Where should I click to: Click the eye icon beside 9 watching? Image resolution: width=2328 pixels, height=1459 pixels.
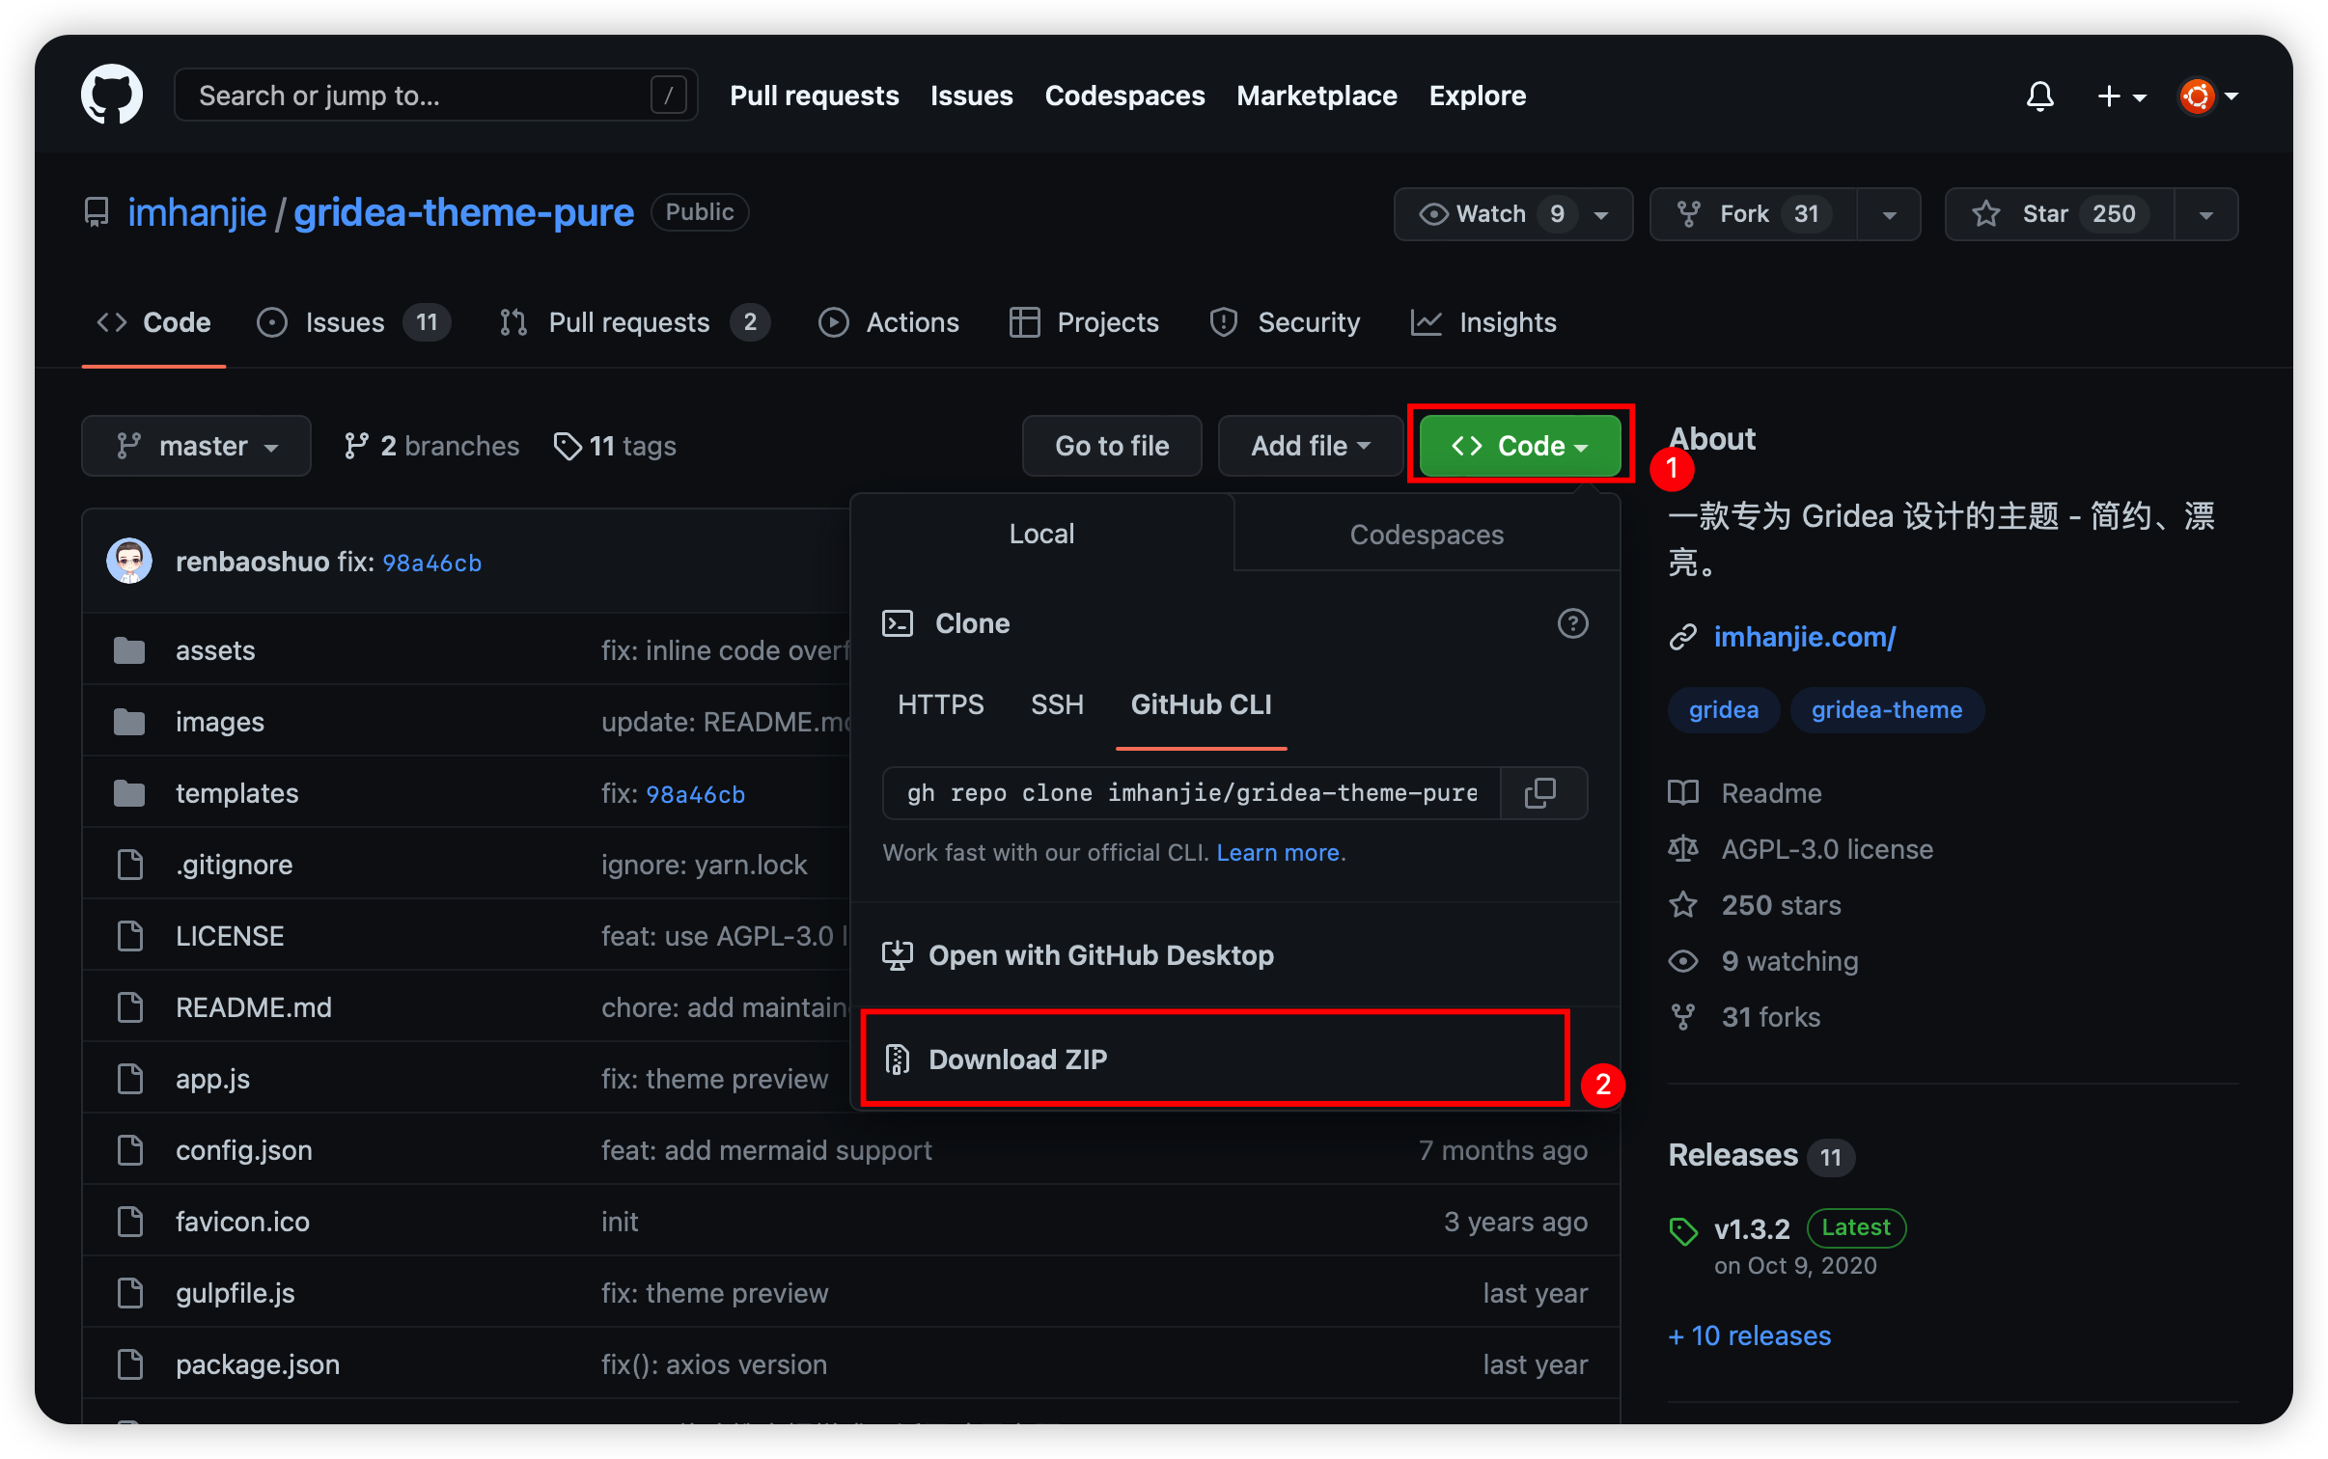tap(1683, 961)
